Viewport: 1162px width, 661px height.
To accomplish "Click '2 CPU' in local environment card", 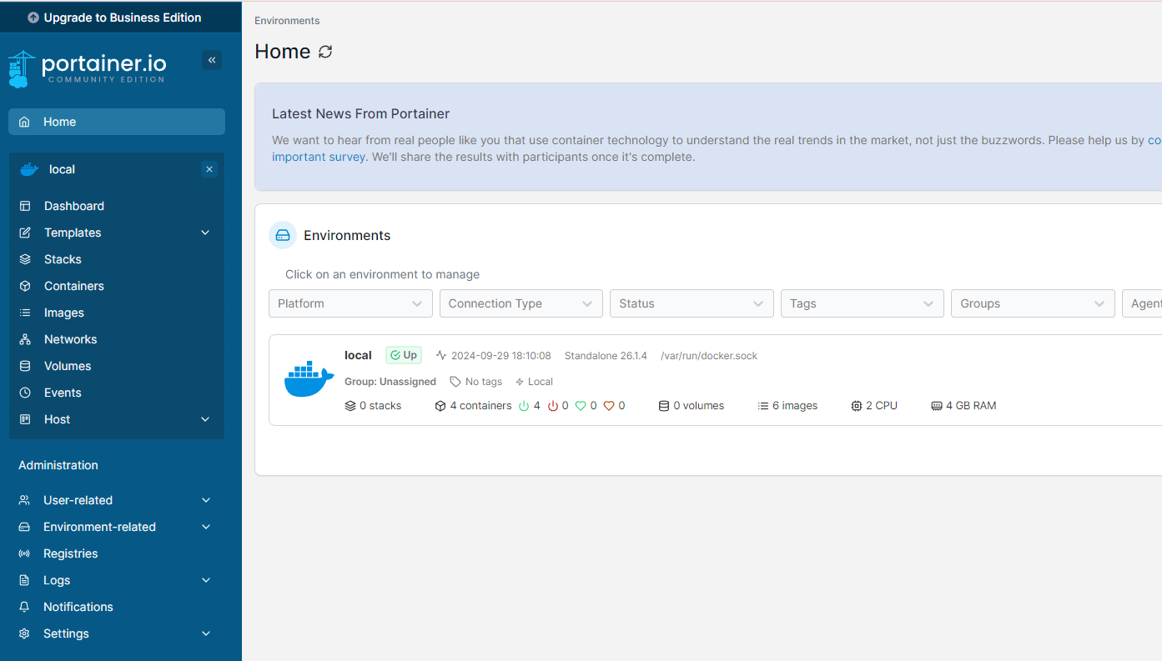I will coord(874,406).
